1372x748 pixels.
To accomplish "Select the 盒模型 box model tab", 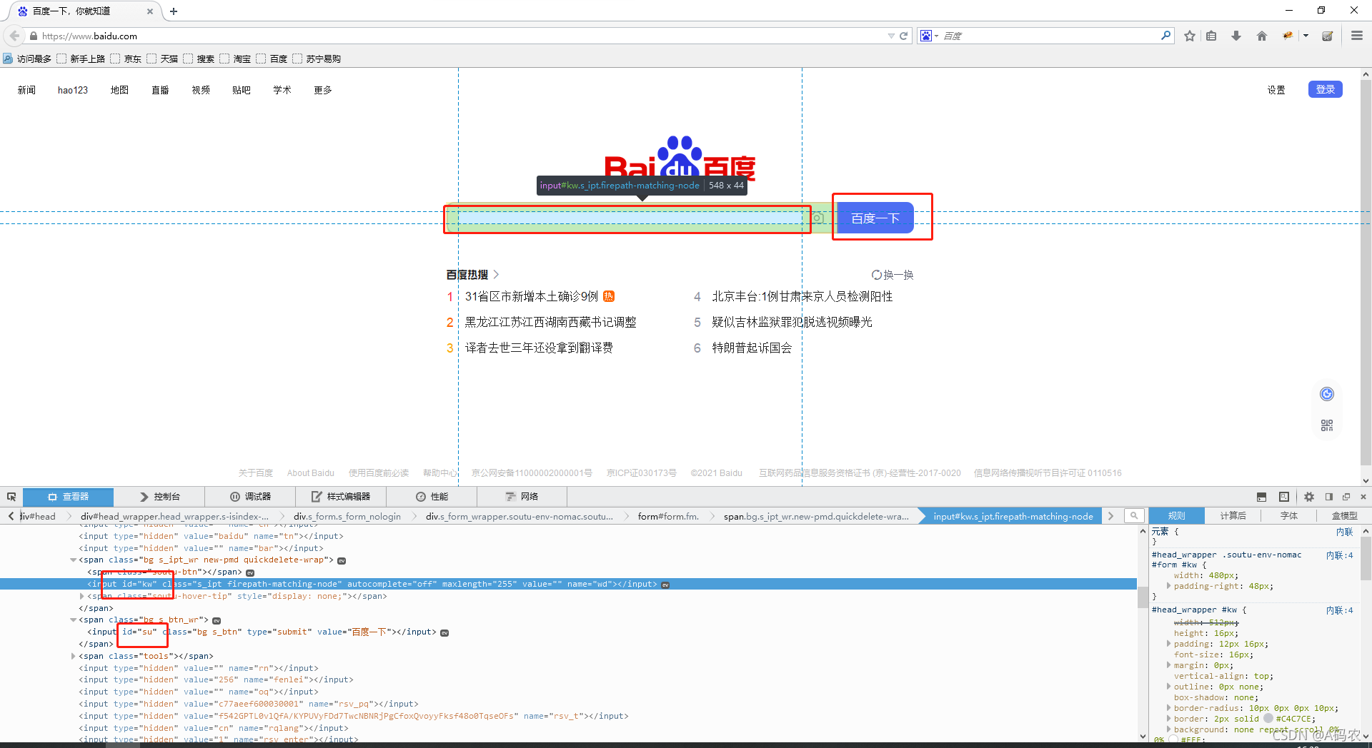I will 1344,515.
